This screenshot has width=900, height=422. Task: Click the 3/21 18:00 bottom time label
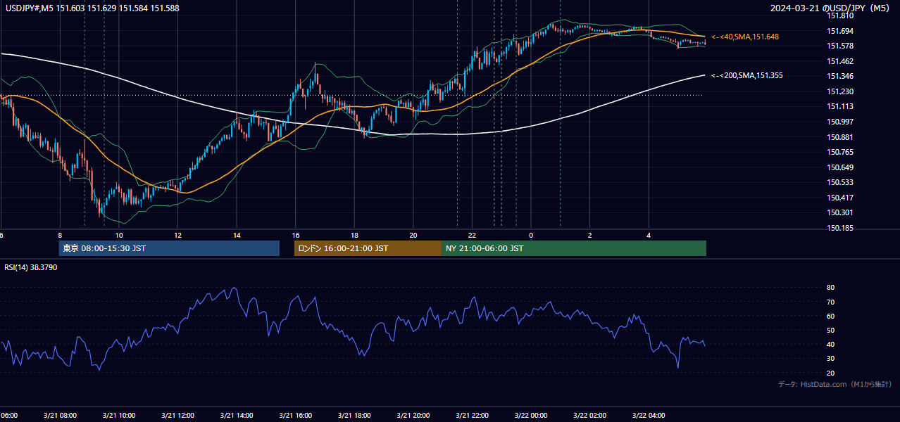[354, 416]
